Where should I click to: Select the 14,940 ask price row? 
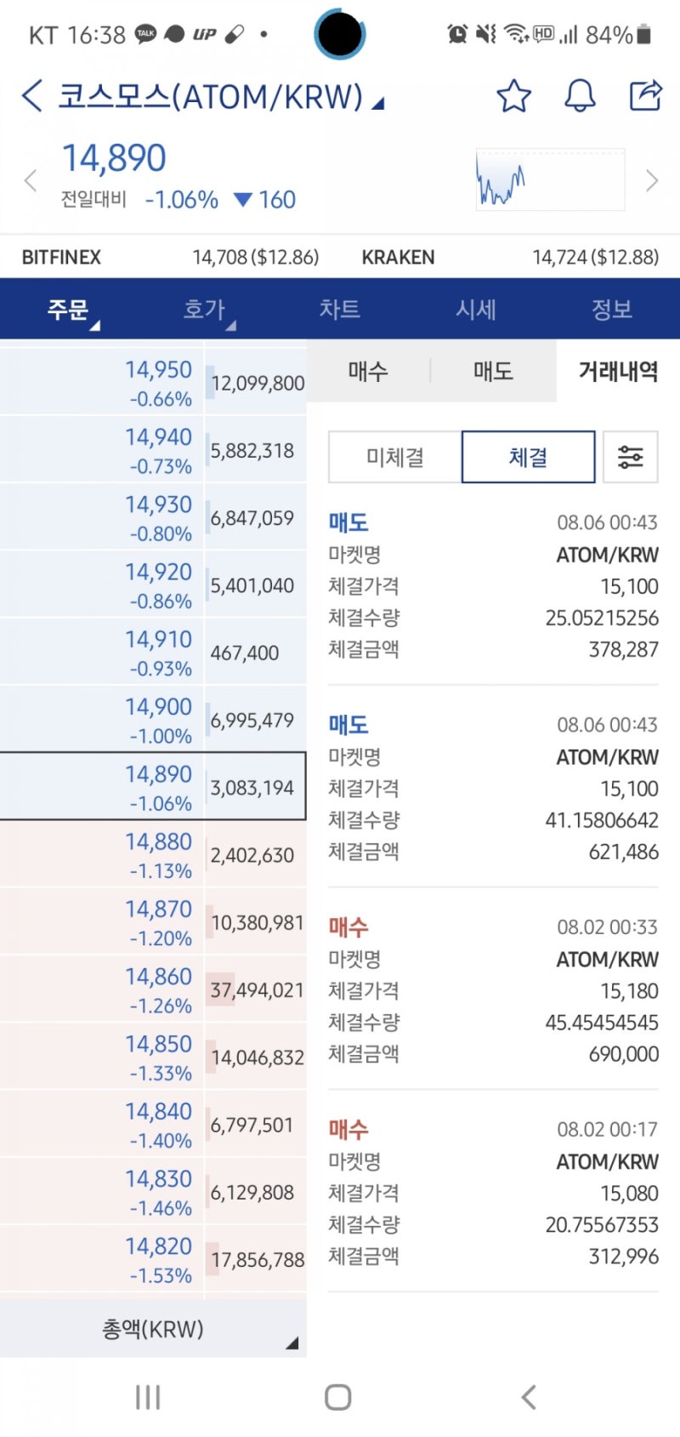pos(153,449)
